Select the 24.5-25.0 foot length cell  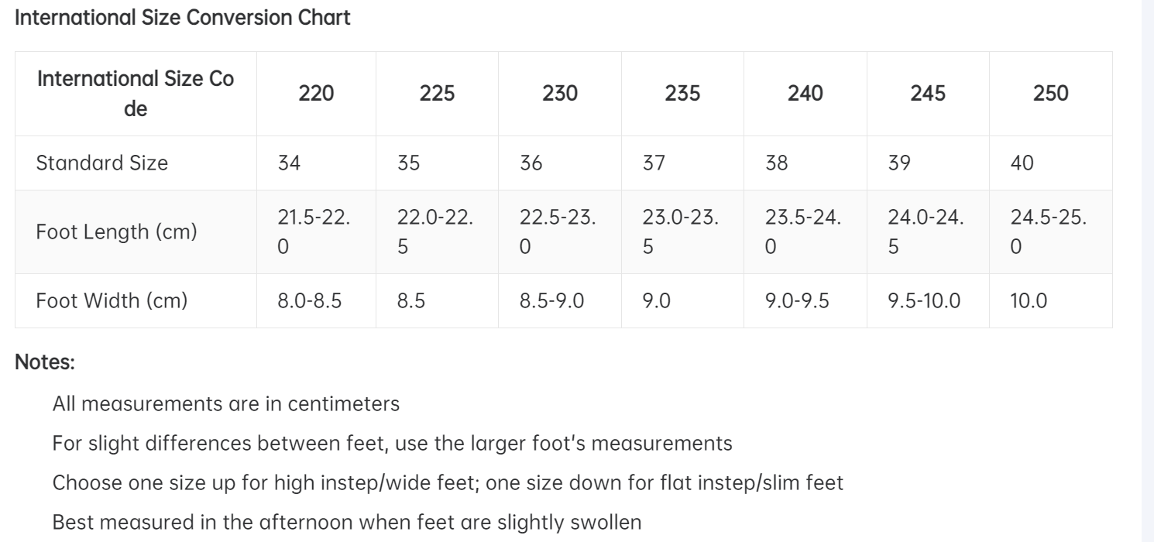[1048, 232]
